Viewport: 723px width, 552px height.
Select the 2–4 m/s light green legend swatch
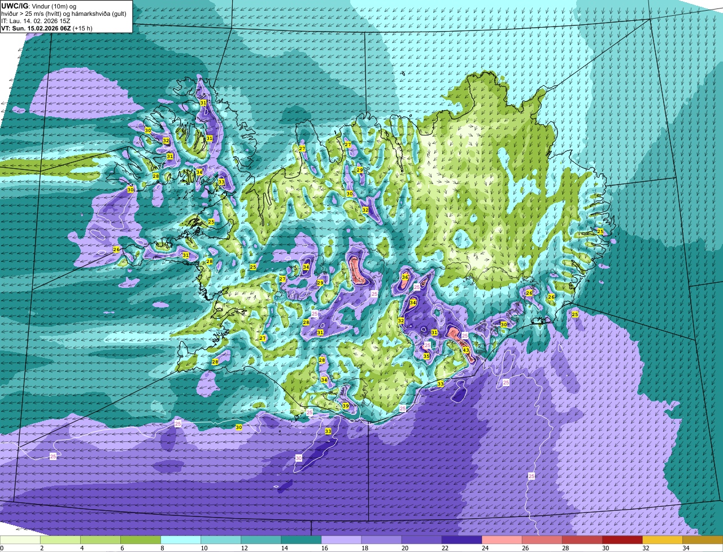point(60,540)
